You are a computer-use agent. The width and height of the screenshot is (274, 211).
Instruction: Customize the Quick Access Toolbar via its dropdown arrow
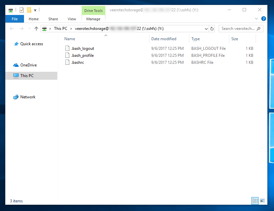tap(35, 10)
